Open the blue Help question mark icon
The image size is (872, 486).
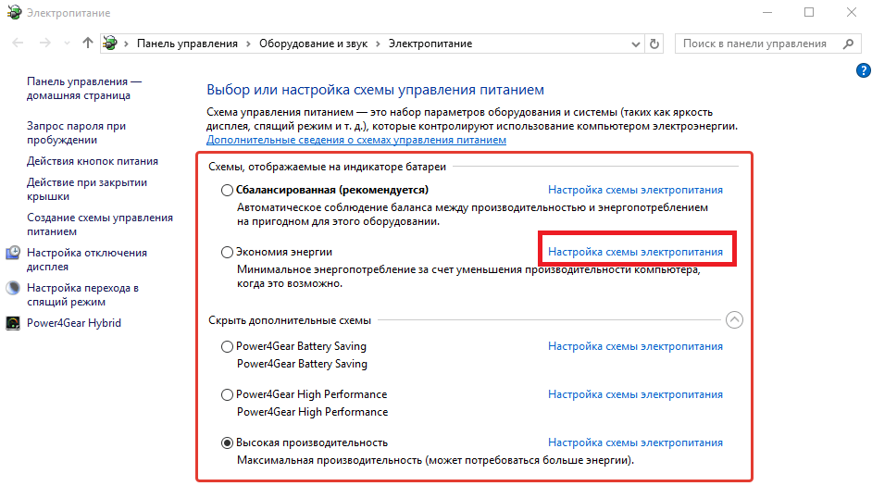coord(861,70)
